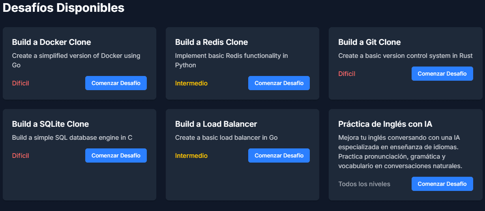Screen dimensions: 485x211
Task: Click Comenzar Desafío on Redis Clone card
Action: coord(279,83)
